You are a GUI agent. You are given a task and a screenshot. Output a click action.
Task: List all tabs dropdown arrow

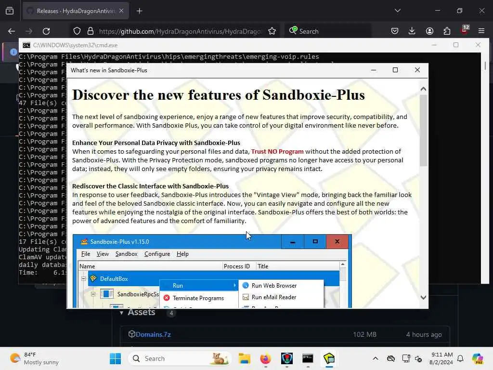397,11
